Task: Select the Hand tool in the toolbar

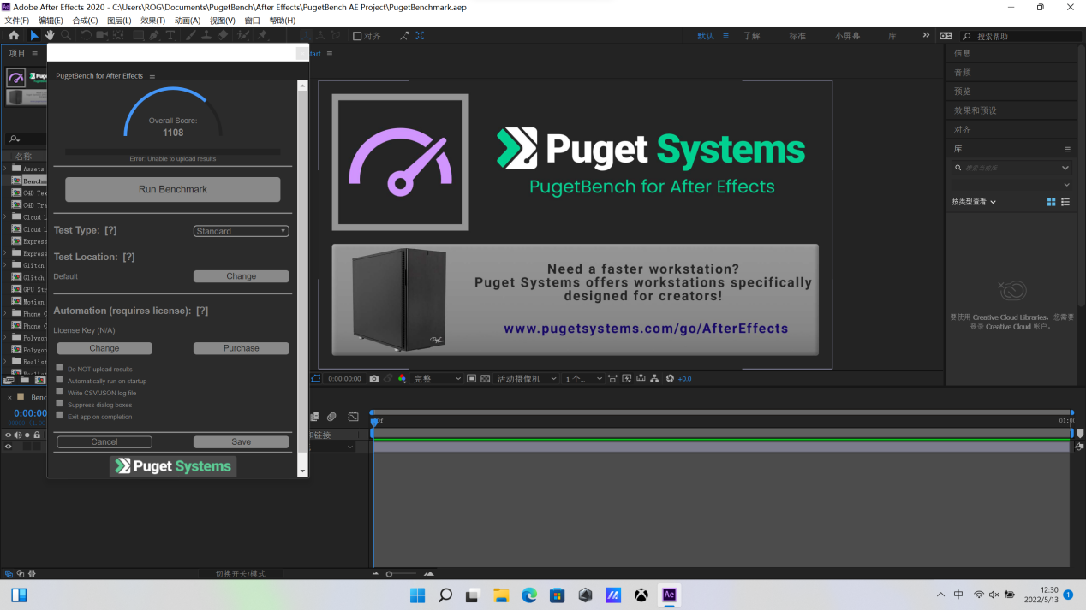Action: pyautogui.click(x=50, y=35)
